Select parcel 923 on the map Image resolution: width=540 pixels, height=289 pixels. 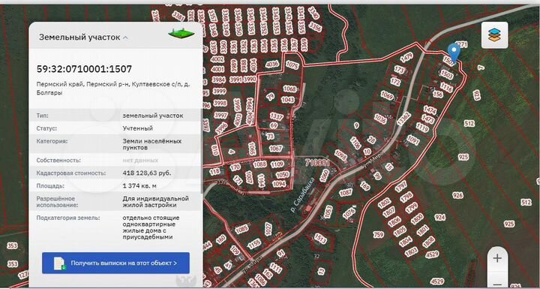tap(477, 95)
